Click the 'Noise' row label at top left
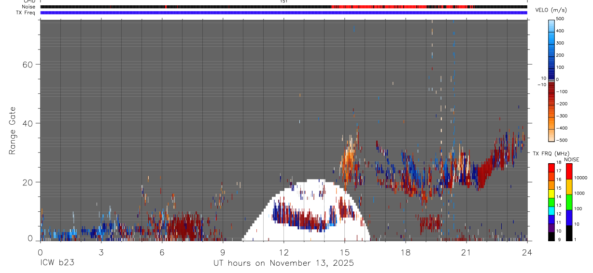 29,7
